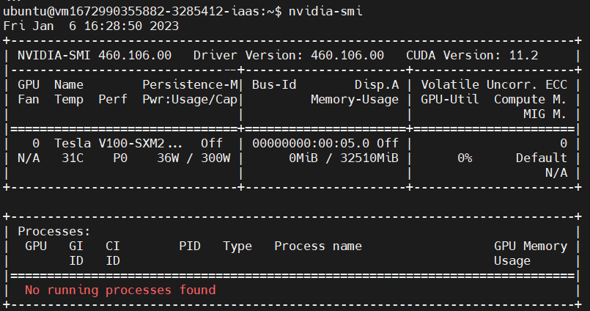The image size is (590, 311).
Task: Click the Process name column header
Action: [x=318, y=246]
